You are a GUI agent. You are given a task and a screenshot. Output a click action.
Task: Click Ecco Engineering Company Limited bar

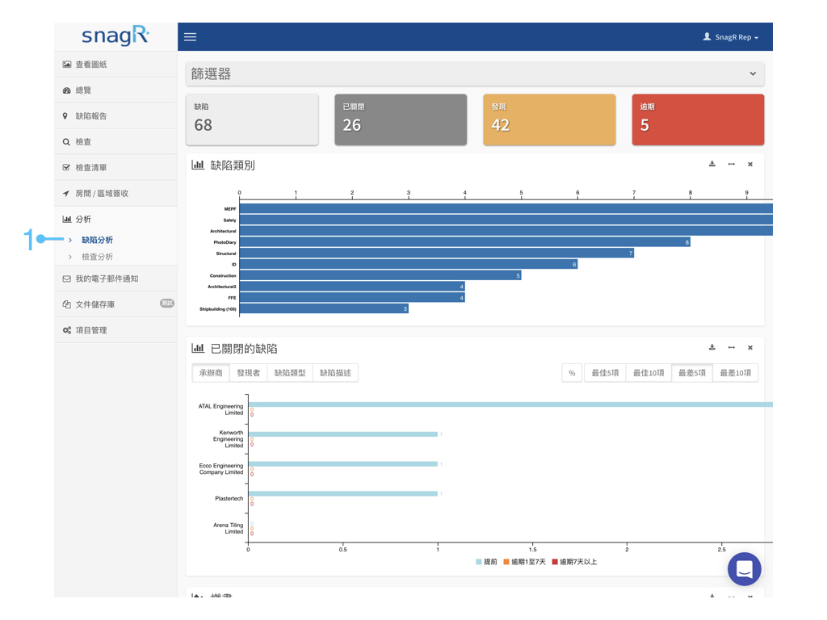(x=342, y=464)
